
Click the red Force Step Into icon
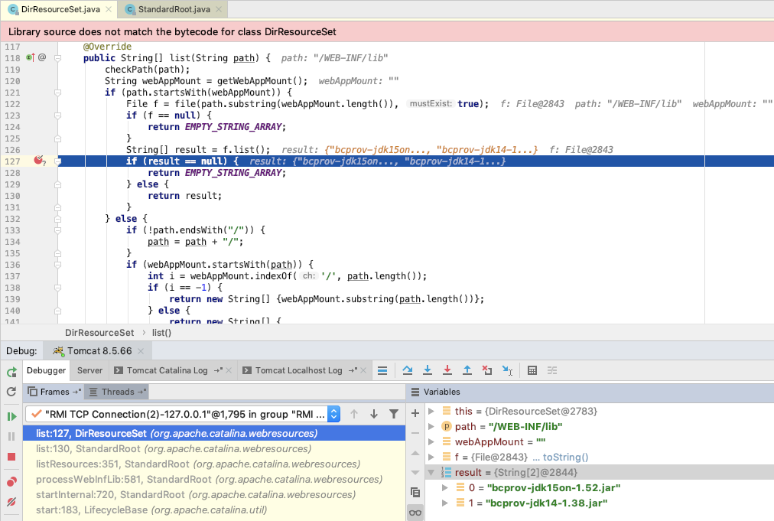447,370
